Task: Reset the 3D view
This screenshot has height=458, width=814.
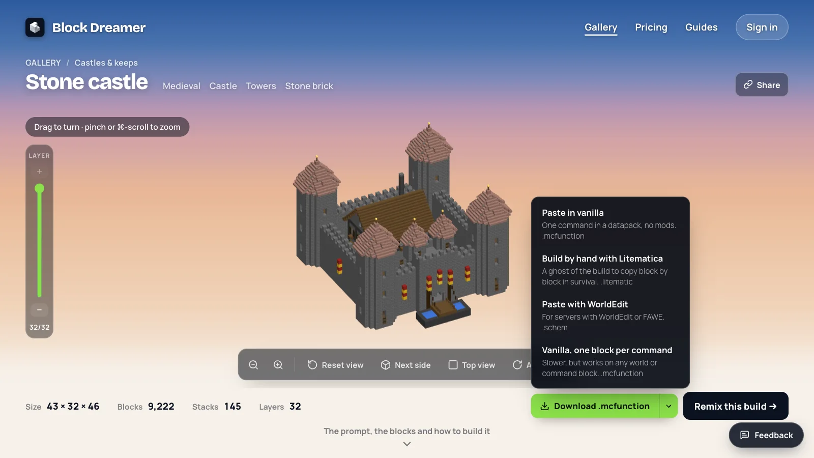Action: tap(335, 365)
